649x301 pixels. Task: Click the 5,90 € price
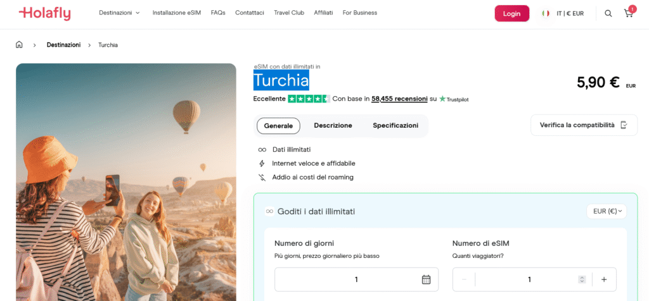point(598,82)
